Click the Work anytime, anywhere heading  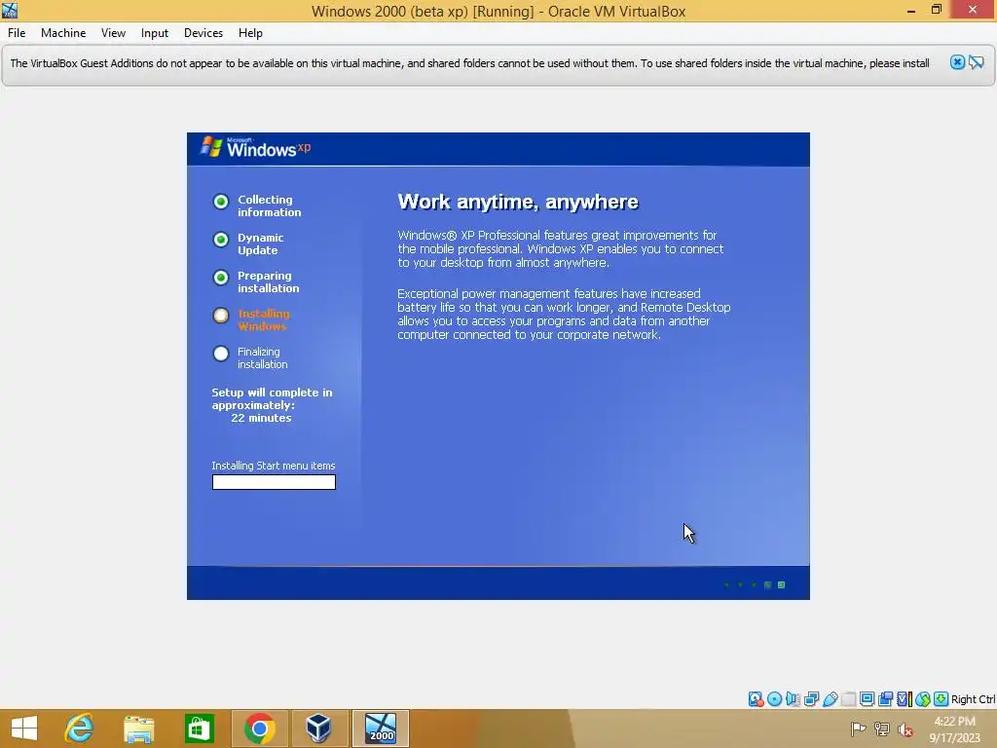click(x=518, y=202)
